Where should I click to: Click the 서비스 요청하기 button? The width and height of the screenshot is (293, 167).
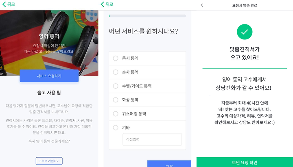(49, 76)
